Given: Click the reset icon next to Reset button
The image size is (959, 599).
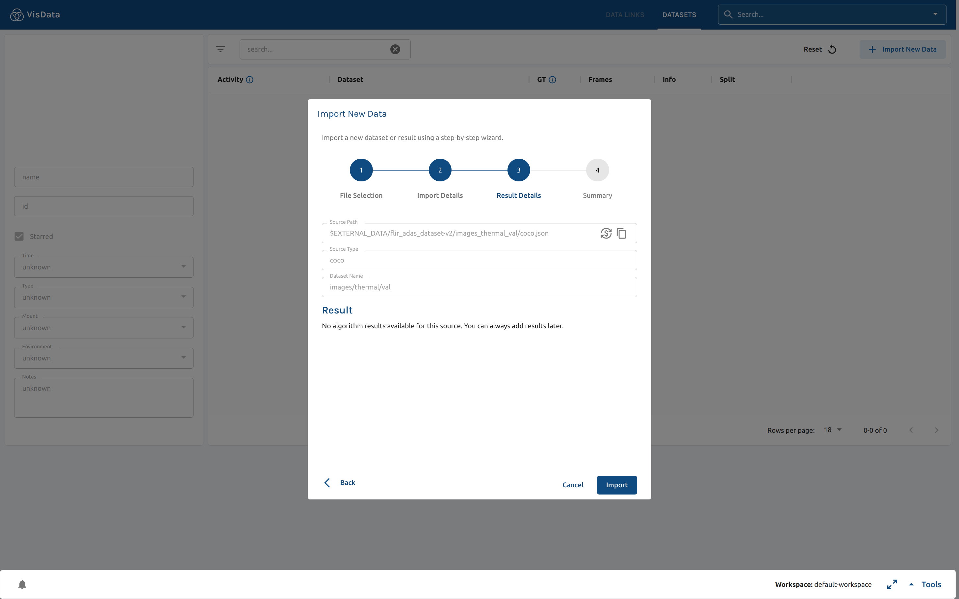Looking at the screenshot, I should [x=833, y=49].
